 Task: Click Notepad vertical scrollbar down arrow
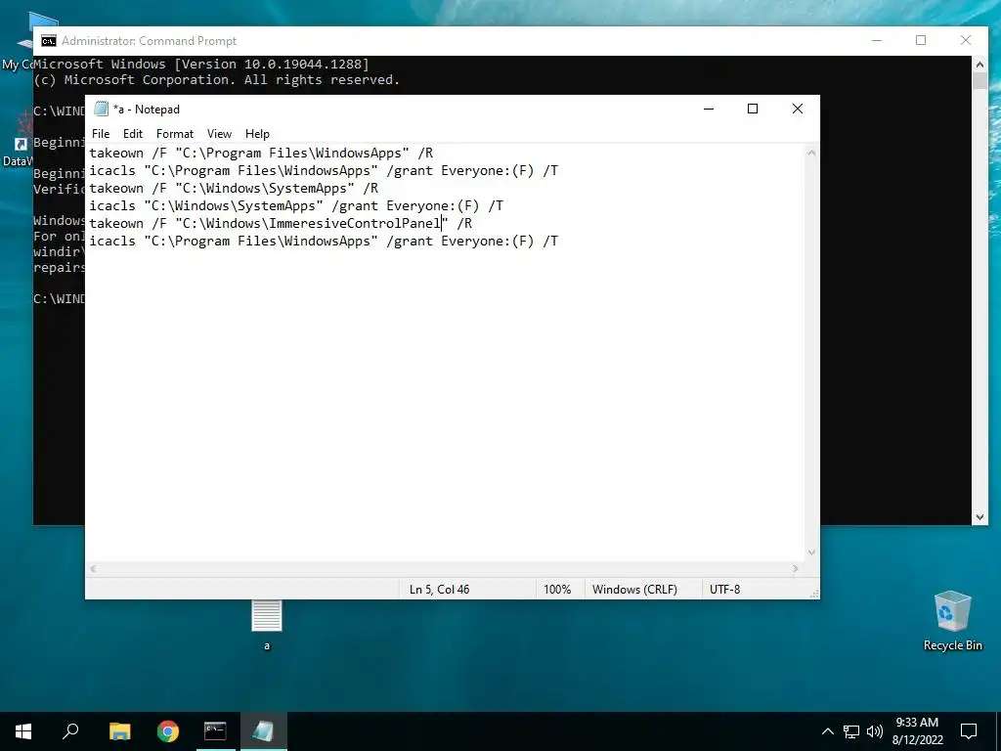[811, 552]
